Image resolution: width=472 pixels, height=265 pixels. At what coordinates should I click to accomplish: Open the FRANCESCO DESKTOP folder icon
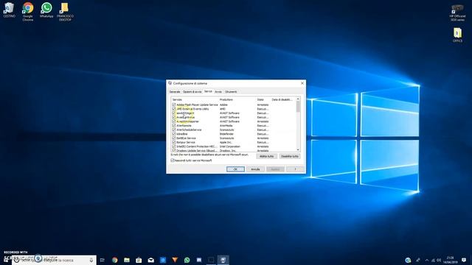point(65,12)
